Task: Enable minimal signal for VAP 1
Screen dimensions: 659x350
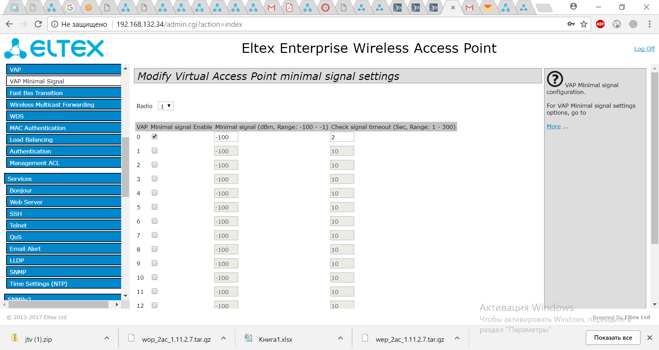Action: point(154,151)
